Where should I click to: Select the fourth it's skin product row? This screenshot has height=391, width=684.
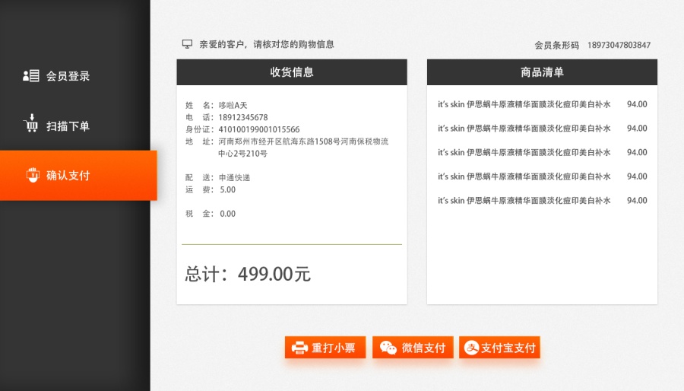(x=542, y=176)
